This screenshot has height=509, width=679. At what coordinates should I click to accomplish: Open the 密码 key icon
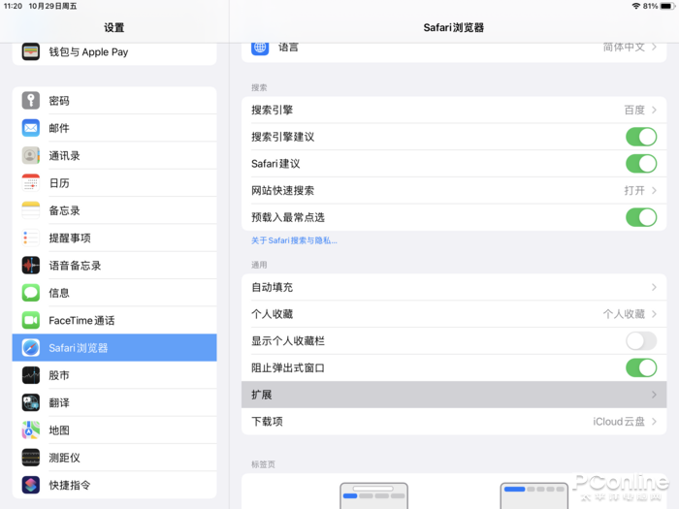pos(31,101)
